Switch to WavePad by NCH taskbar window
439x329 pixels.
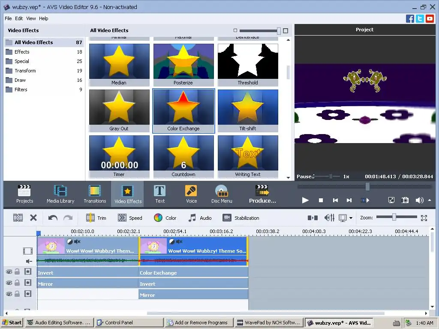click(x=269, y=323)
